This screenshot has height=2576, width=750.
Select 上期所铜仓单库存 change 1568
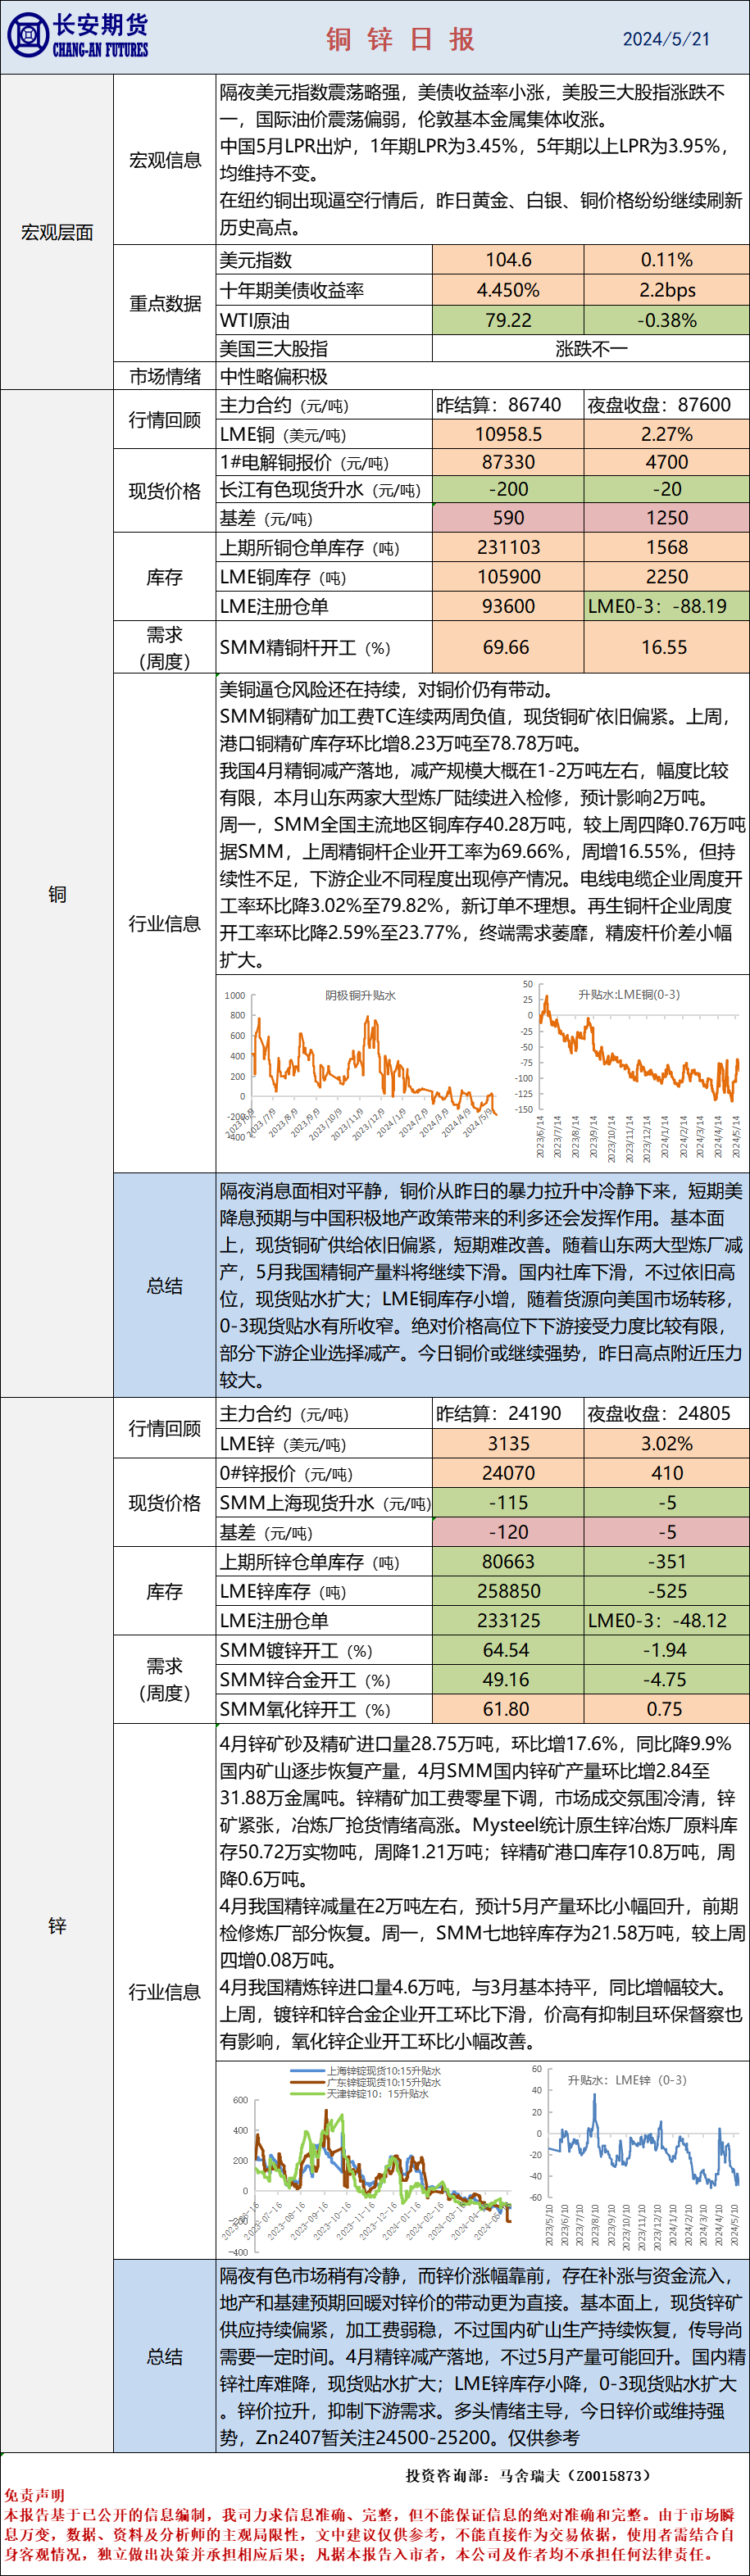point(667,547)
